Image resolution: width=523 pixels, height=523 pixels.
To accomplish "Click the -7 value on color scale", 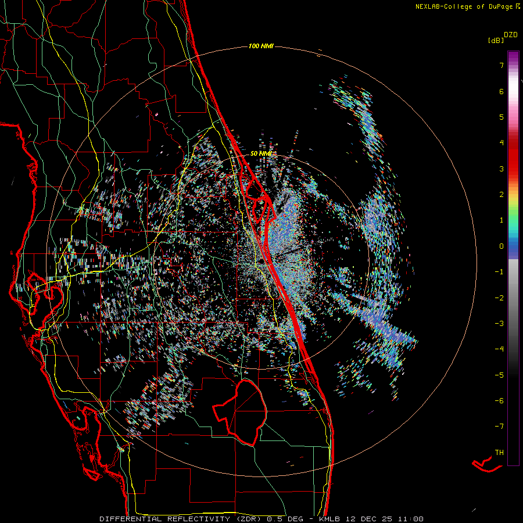I will point(499,427).
